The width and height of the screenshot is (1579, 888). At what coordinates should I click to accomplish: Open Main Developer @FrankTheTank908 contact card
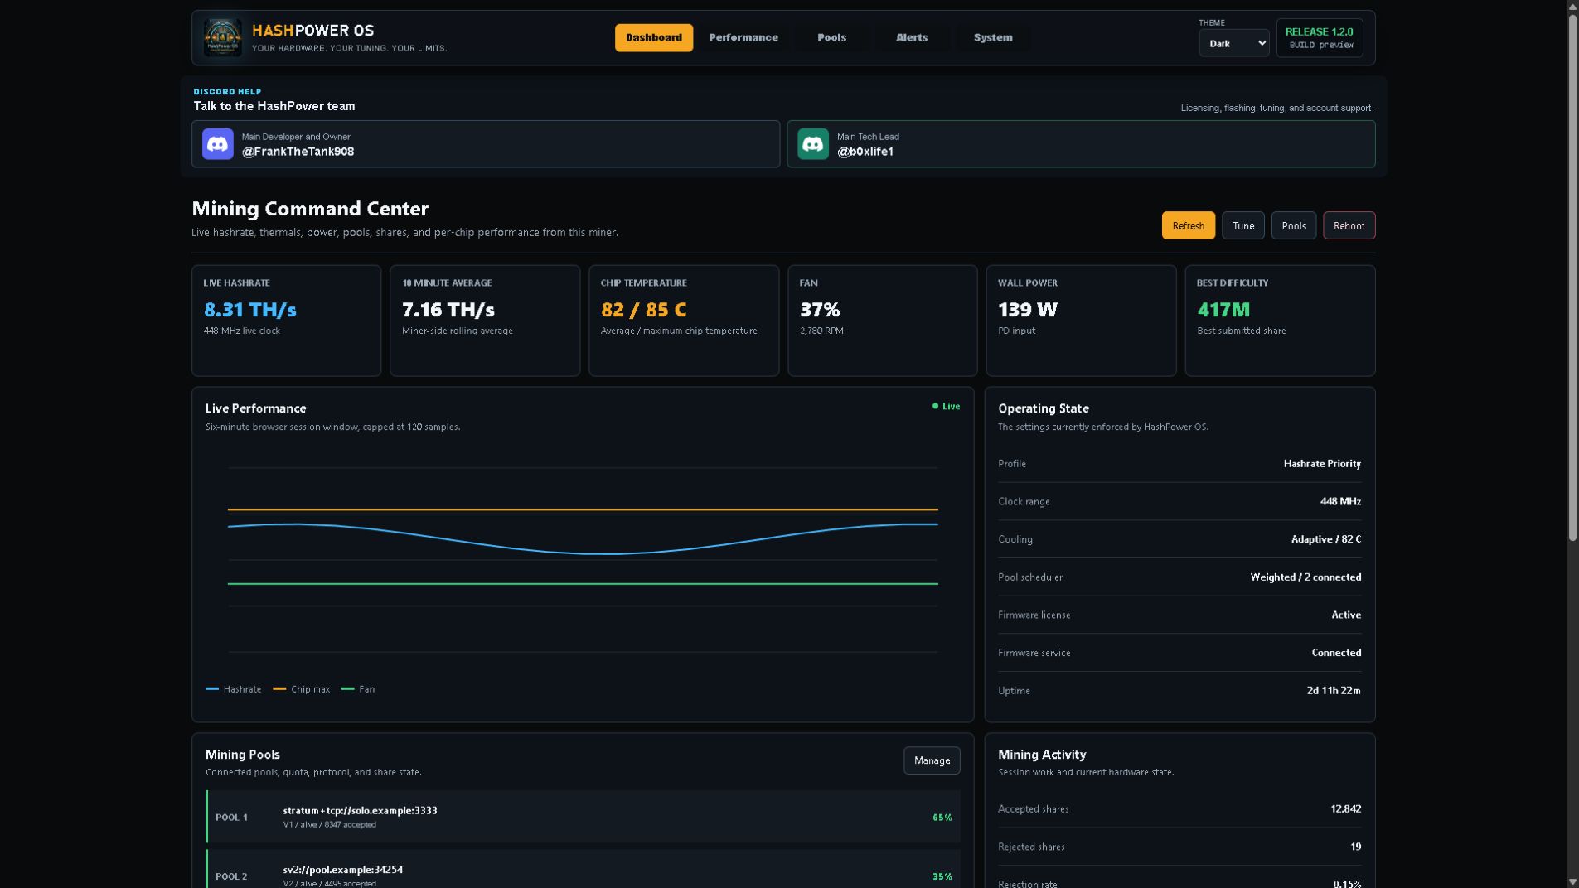(x=486, y=144)
